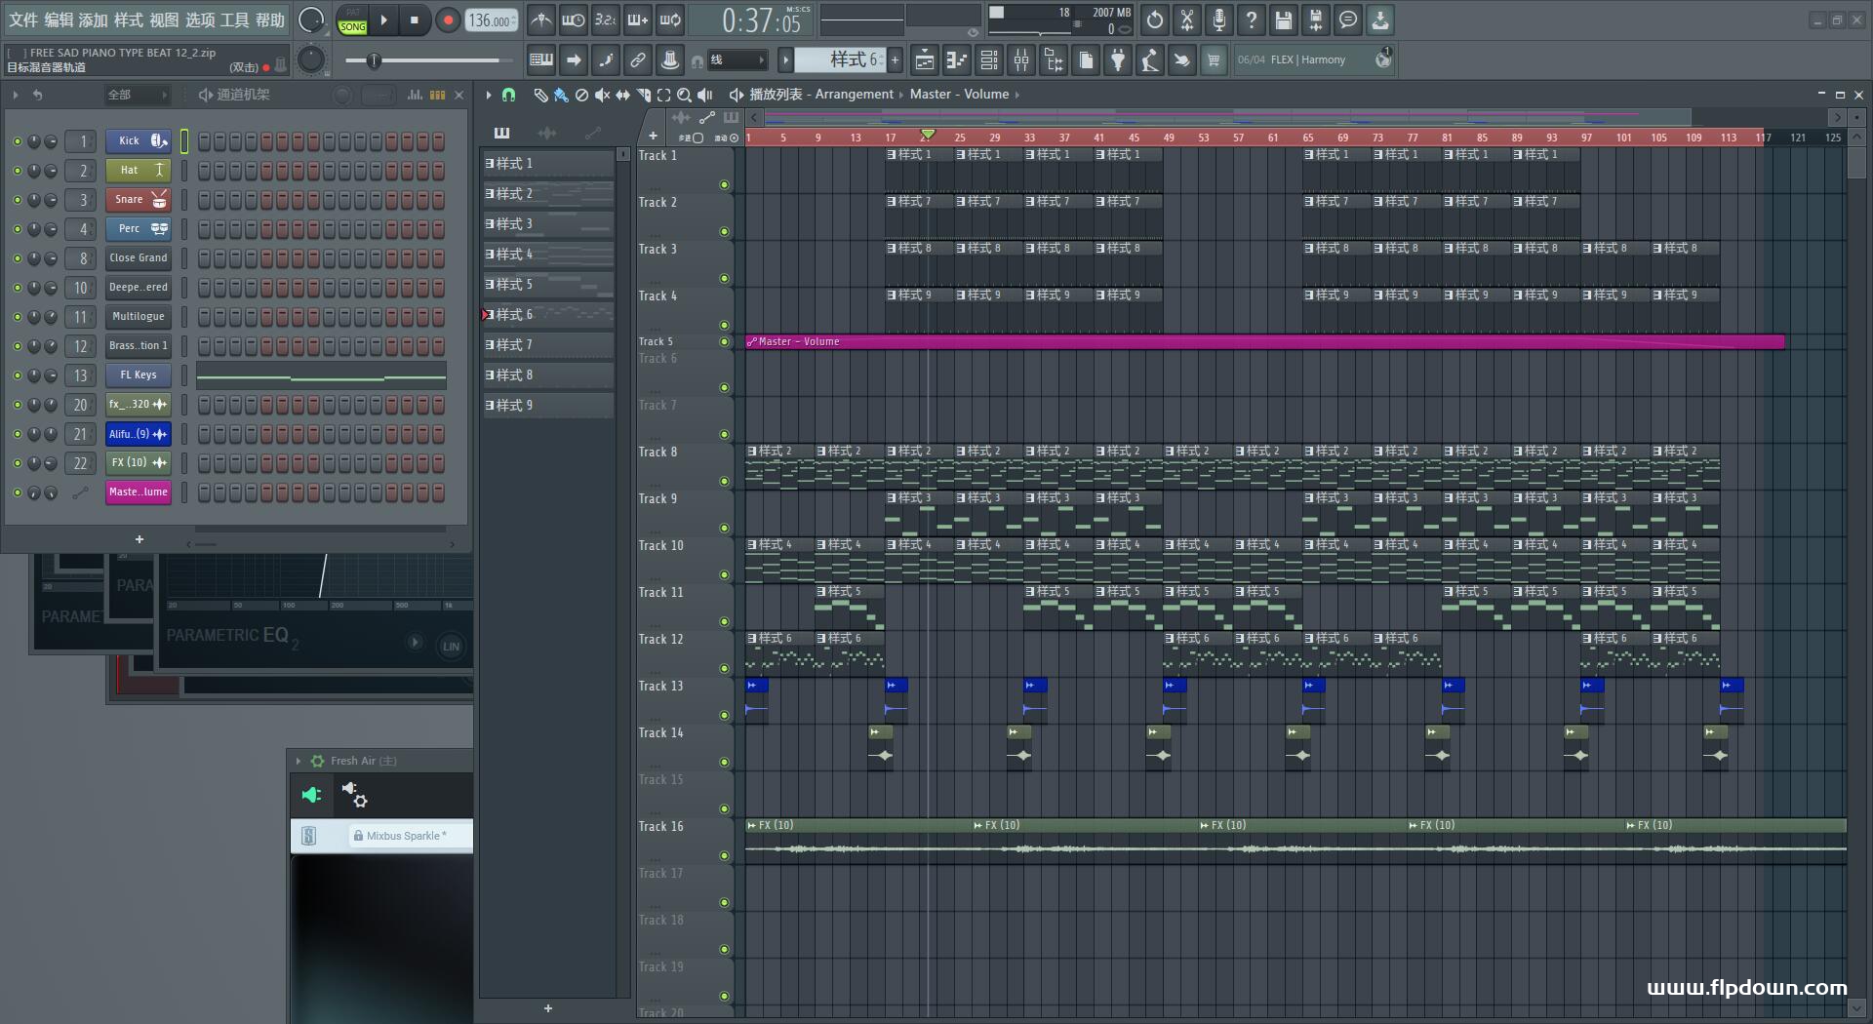The width and height of the screenshot is (1873, 1024).
Task: Open the playlist options menu arrow
Action: (489, 95)
